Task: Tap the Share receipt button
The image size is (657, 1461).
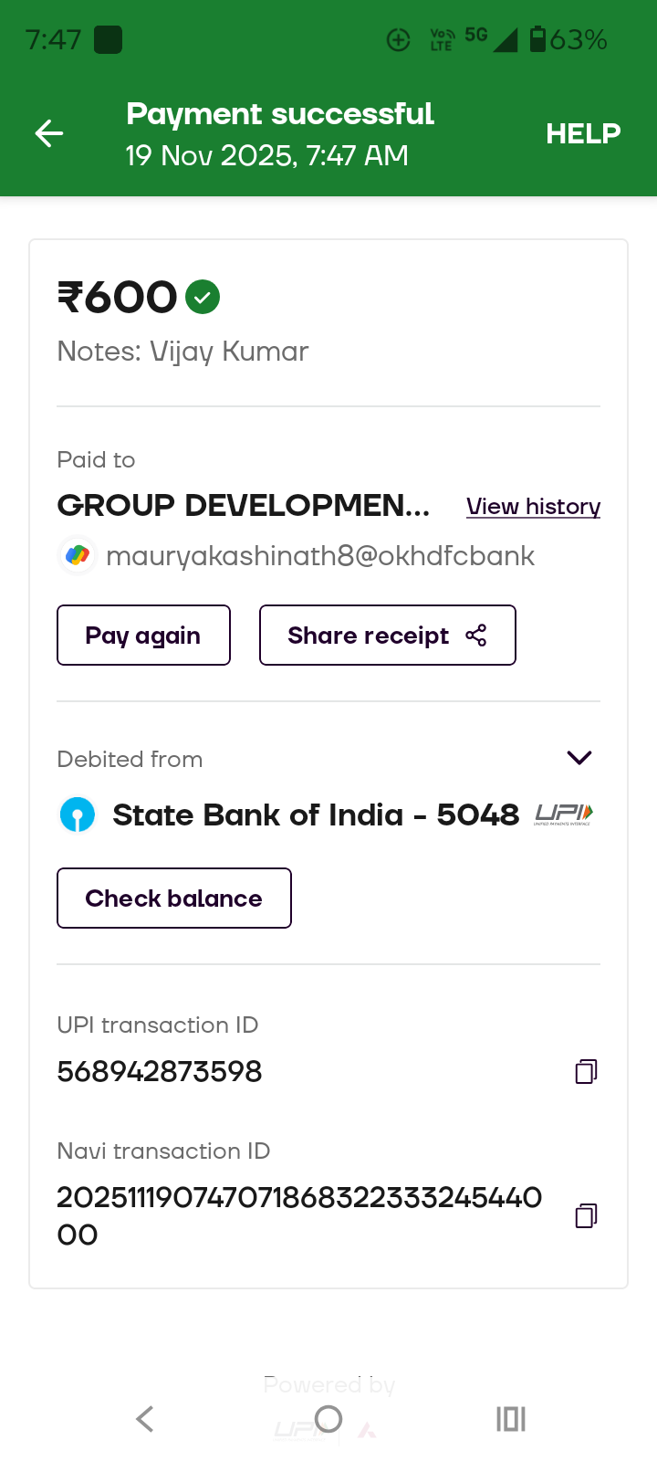Action: (387, 636)
